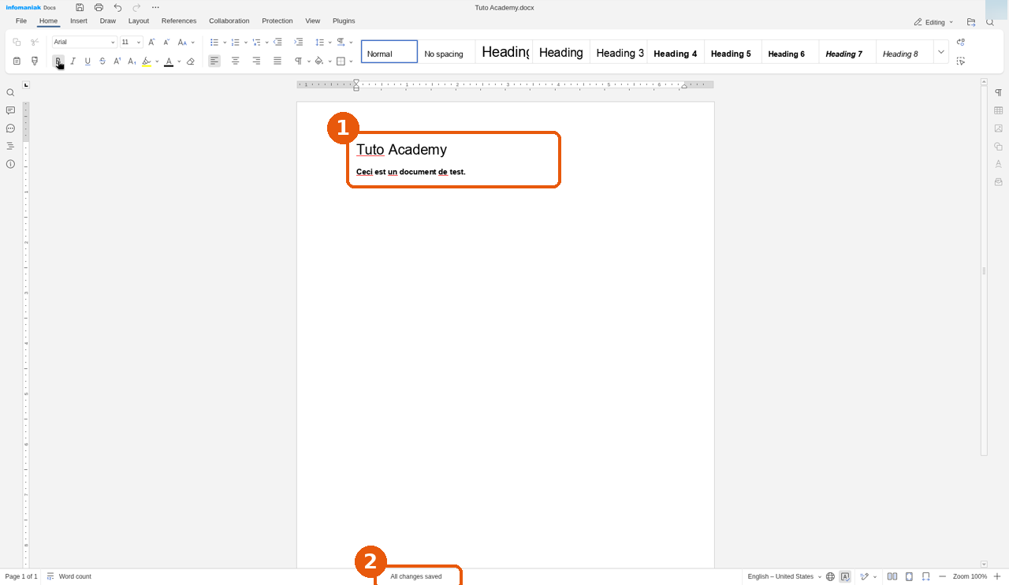Open the Plugins tab

pyautogui.click(x=344, y=21)
